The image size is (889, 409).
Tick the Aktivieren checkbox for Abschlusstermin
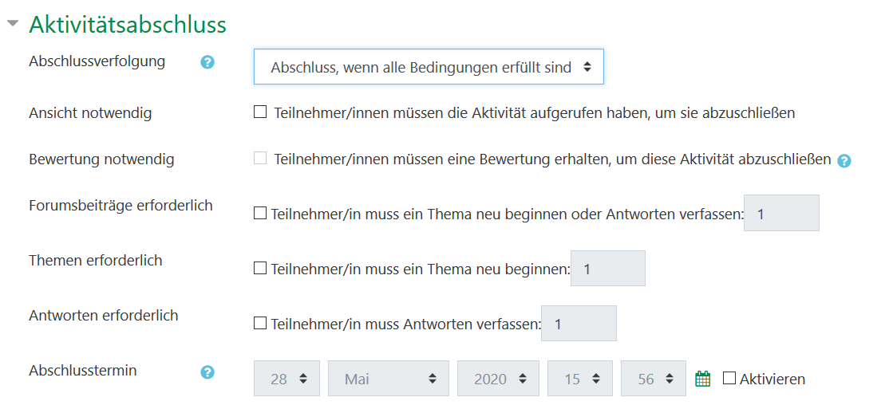point(729,378)
